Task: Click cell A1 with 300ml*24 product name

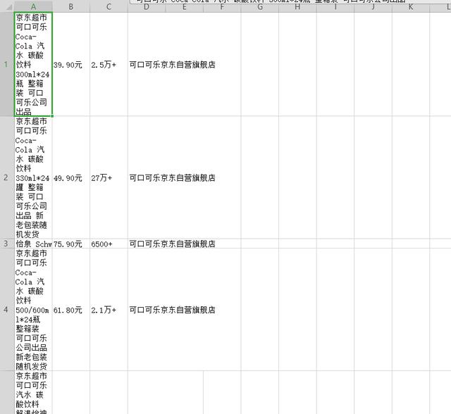Action: (x=33, y=64)
